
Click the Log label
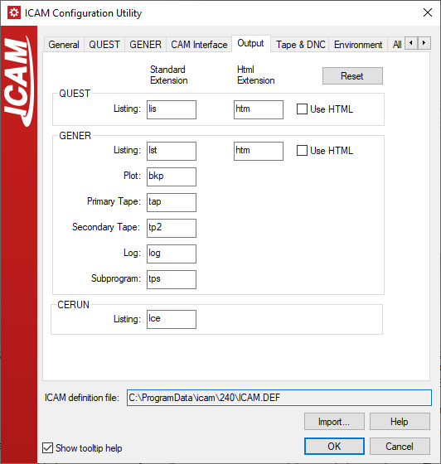[132, 253]
